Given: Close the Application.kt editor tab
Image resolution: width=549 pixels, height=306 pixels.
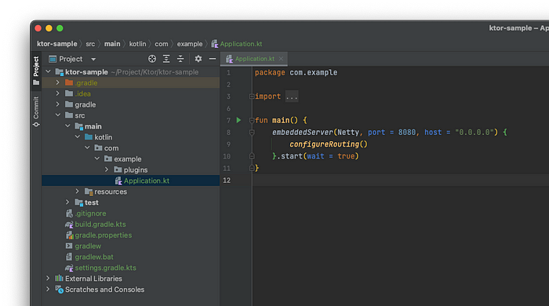Looking at the screenshot, I should click(281, 59).
